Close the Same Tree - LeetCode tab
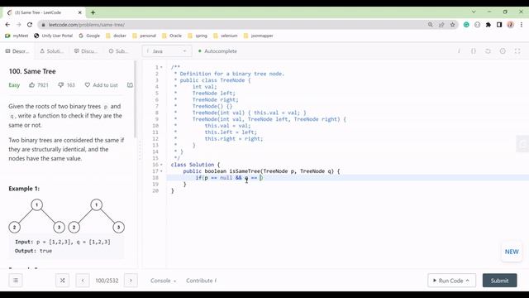Screen dimensions: 529x298 [x=80, y=12]
